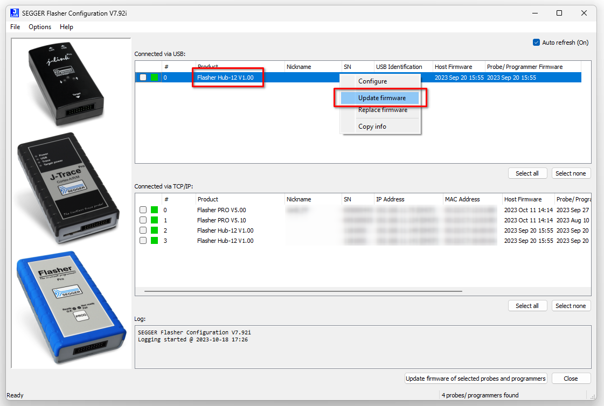The width and height of the screenshot is (604, 406).
Task: Select Replace firmware in context menu
Action: click(x=383, y=110)
